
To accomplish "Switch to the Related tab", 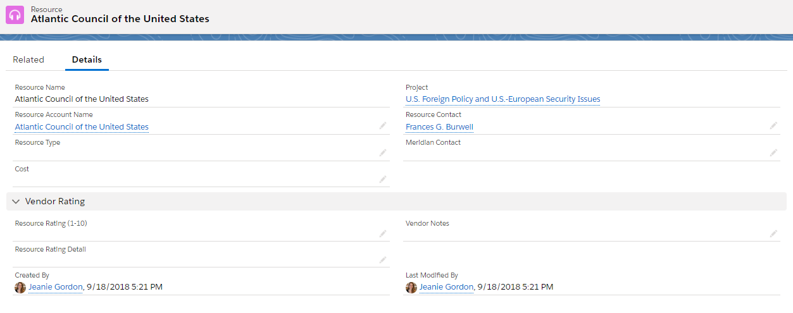I will (28, 59).
